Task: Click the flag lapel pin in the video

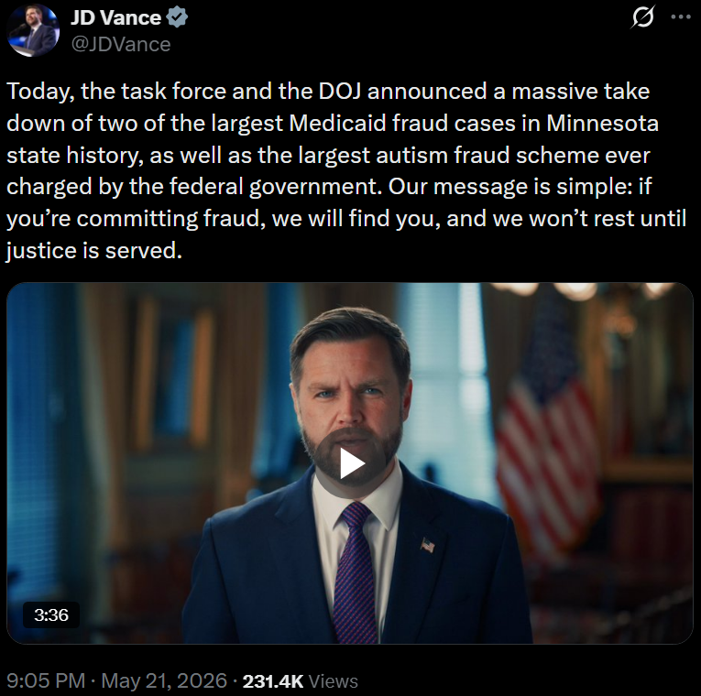Action: (x=427, y=545)
